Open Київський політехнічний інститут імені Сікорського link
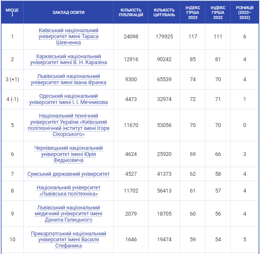 (x=68, y=125)
